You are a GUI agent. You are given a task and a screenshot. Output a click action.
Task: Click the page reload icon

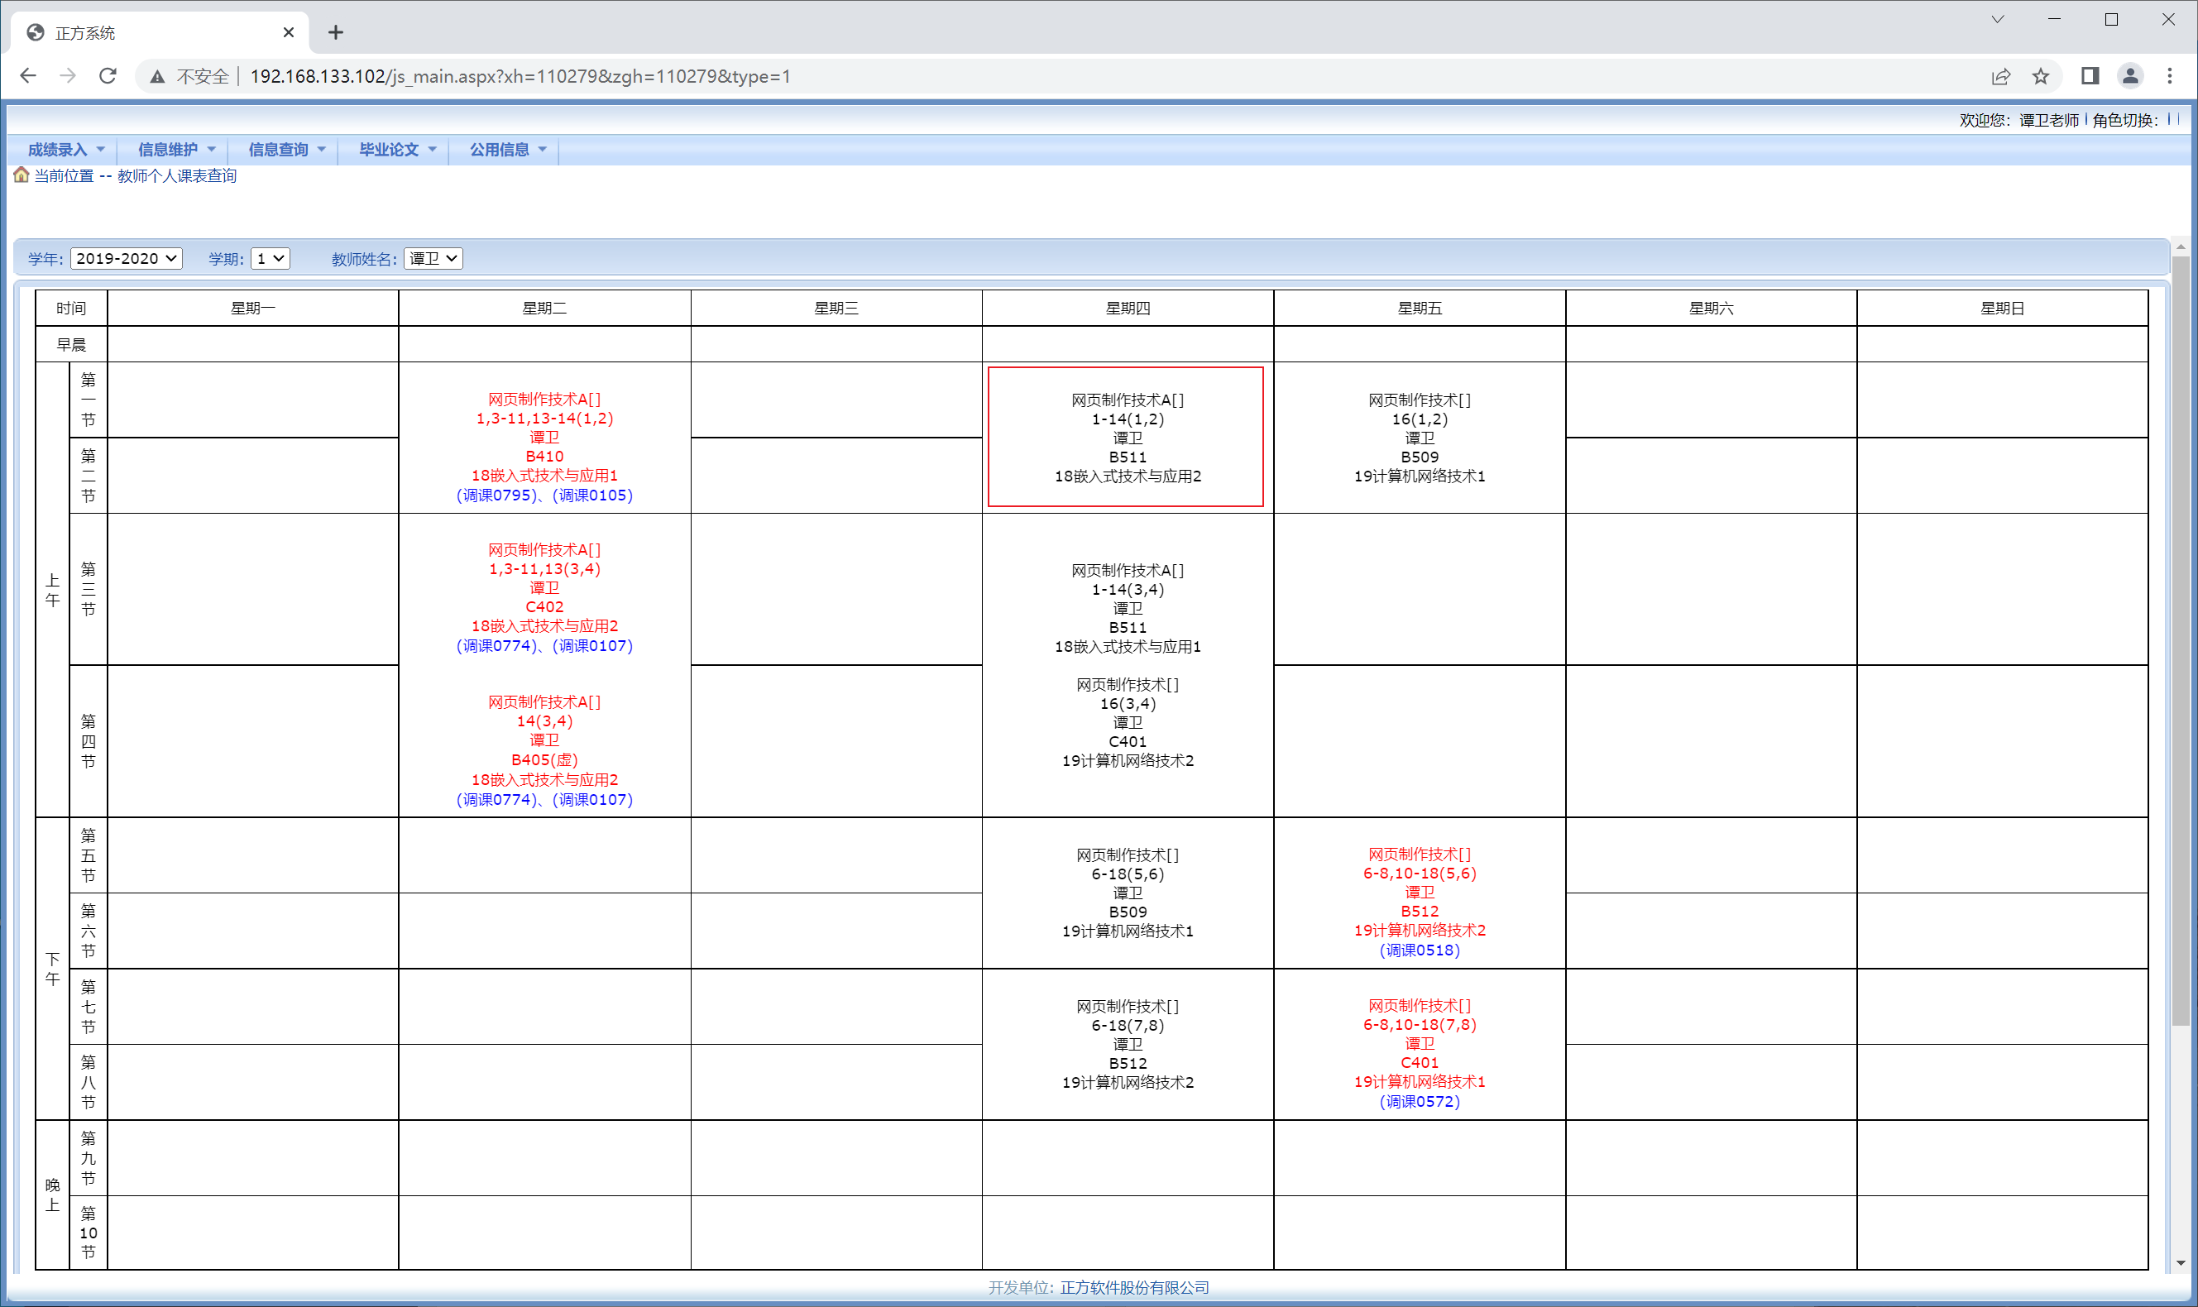(108, 76)
